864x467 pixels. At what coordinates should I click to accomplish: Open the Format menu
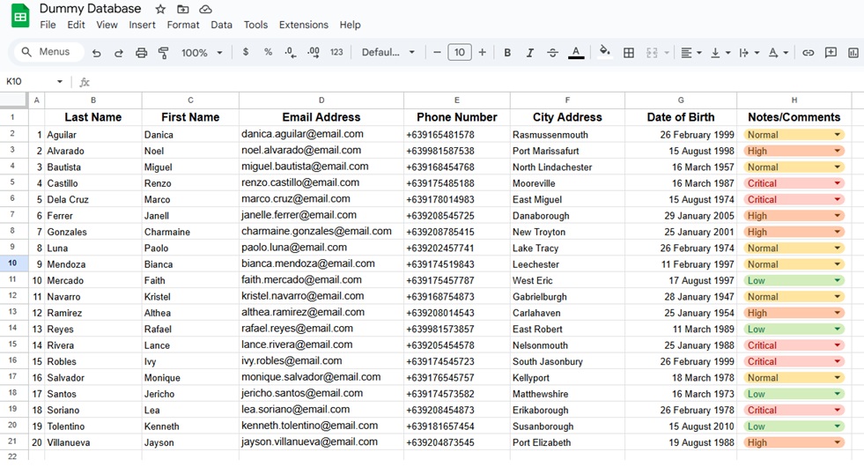pyautogui.click(x=183, y=25)
